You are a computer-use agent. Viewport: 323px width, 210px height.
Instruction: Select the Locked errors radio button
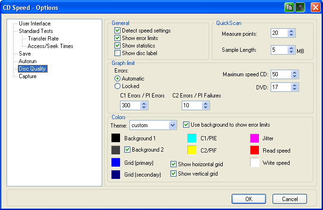tap(118, 86)
